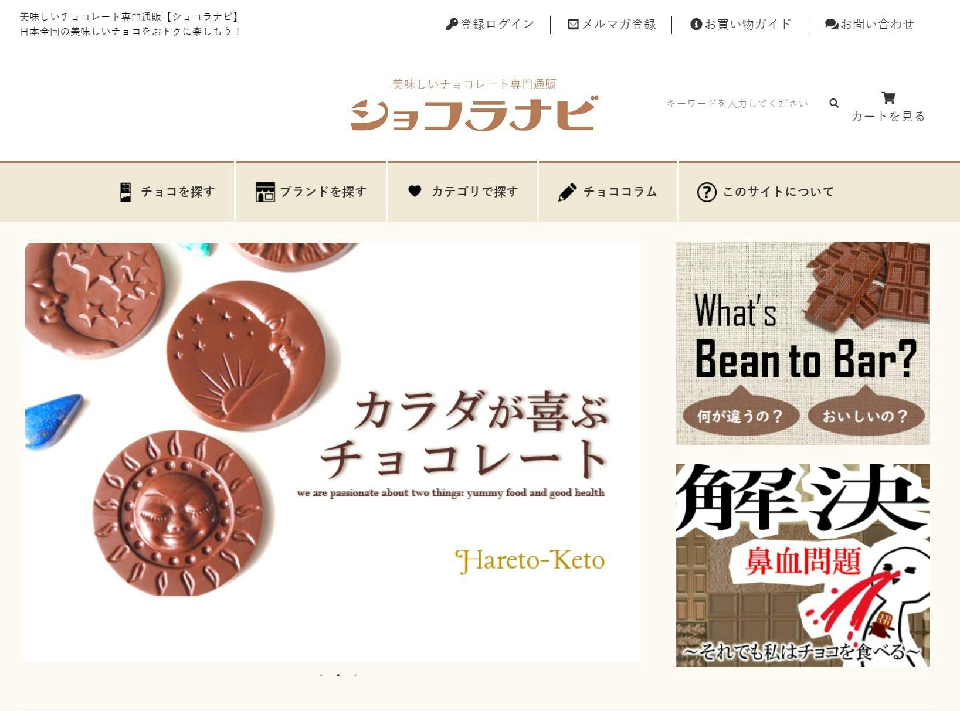
Task: Select the first carousel dot indicator
Action: 321,675
